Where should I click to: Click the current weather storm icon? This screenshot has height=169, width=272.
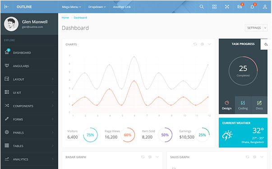227,135
